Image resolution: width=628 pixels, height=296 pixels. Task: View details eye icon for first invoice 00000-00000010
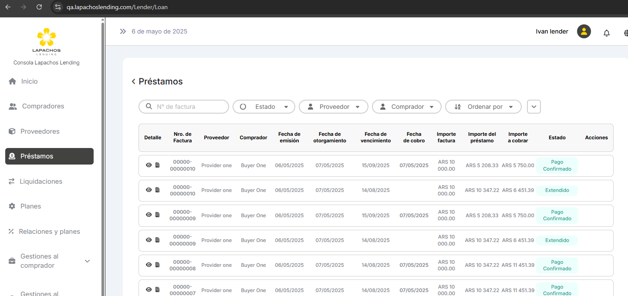149,165
